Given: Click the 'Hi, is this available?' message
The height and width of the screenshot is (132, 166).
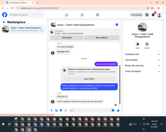Looking at the screenshot, I should (x=65, y=47).
